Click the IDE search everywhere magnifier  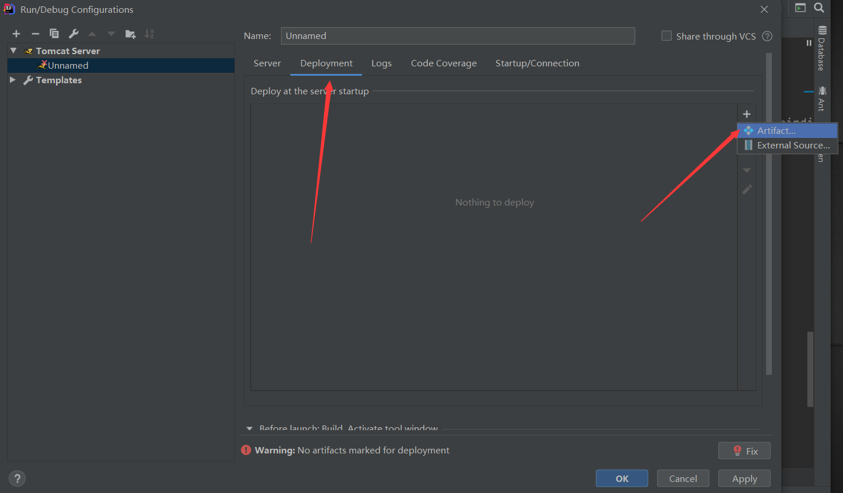819,8
